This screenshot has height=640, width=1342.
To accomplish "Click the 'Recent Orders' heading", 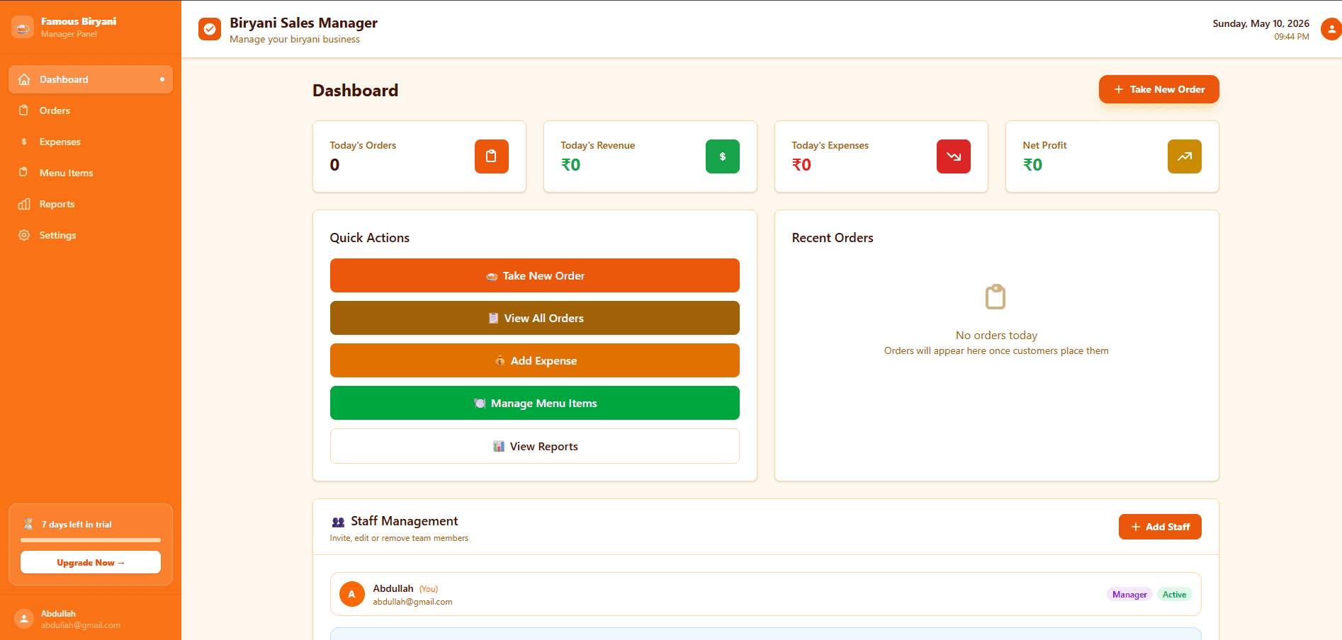I will click(x=833, y=238).
